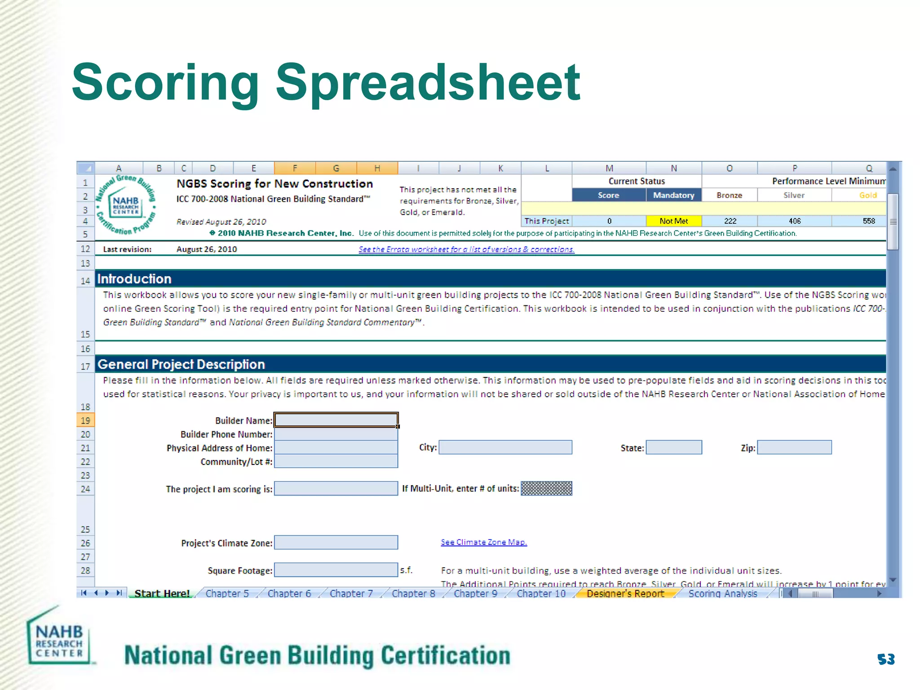Viewport: 920px width, 690px height.
Task: Select column G header
Action: tap(336, 168)
